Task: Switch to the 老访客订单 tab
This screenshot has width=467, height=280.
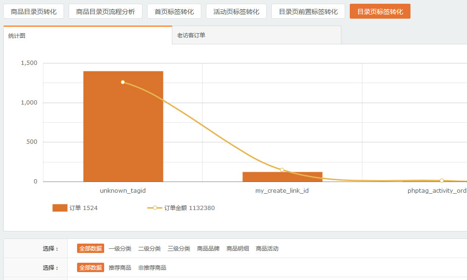Action: (257, 35)
